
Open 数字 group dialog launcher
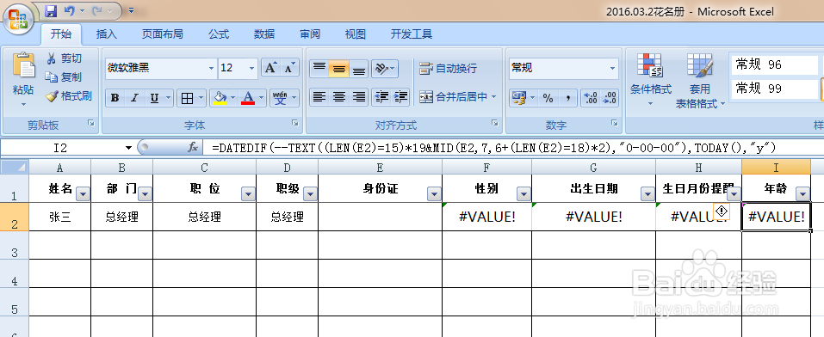pos(614,123)
